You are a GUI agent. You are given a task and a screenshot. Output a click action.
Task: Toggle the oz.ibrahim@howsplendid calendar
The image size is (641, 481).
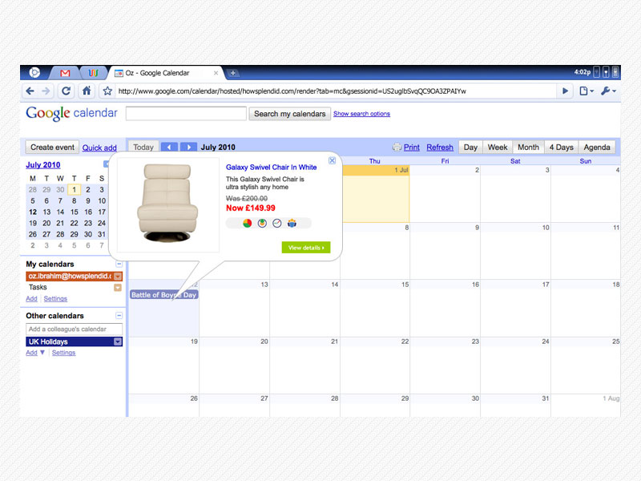point(70,276)
